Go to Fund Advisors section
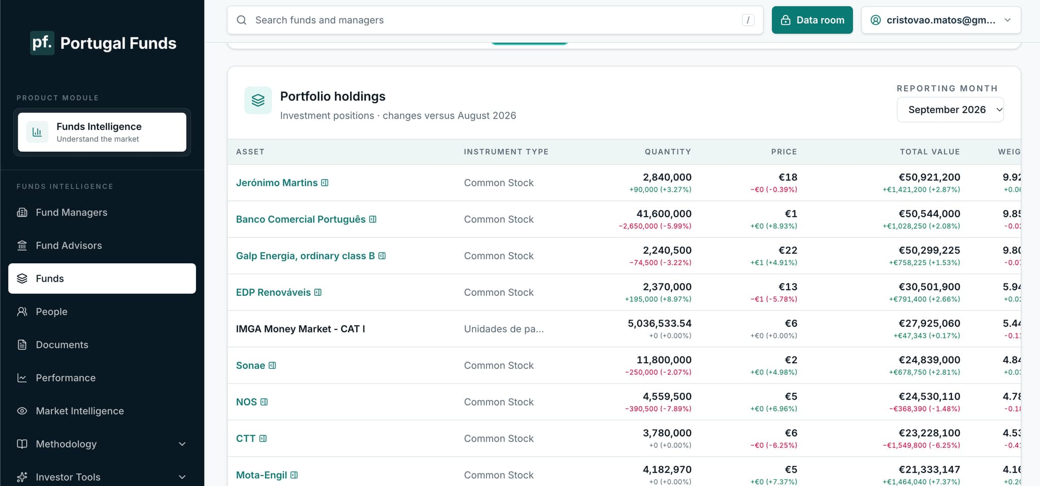Image resolution: width=1040 pixels, height=486 pixels. tap(102, 245)
